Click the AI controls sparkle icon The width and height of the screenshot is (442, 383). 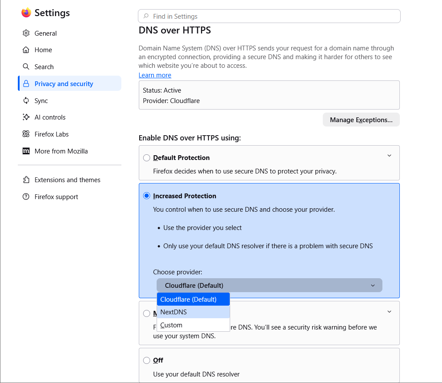pos(26,117)
